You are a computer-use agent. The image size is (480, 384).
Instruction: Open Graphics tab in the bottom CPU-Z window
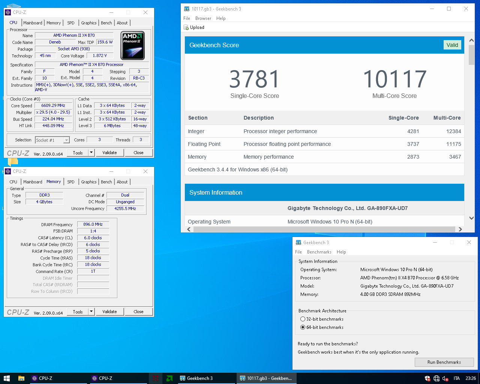89,182
